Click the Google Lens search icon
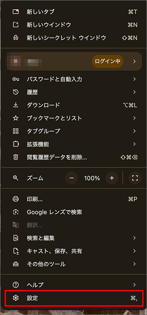The height and width of the screenshot is (315, 147). coord(16,212)
